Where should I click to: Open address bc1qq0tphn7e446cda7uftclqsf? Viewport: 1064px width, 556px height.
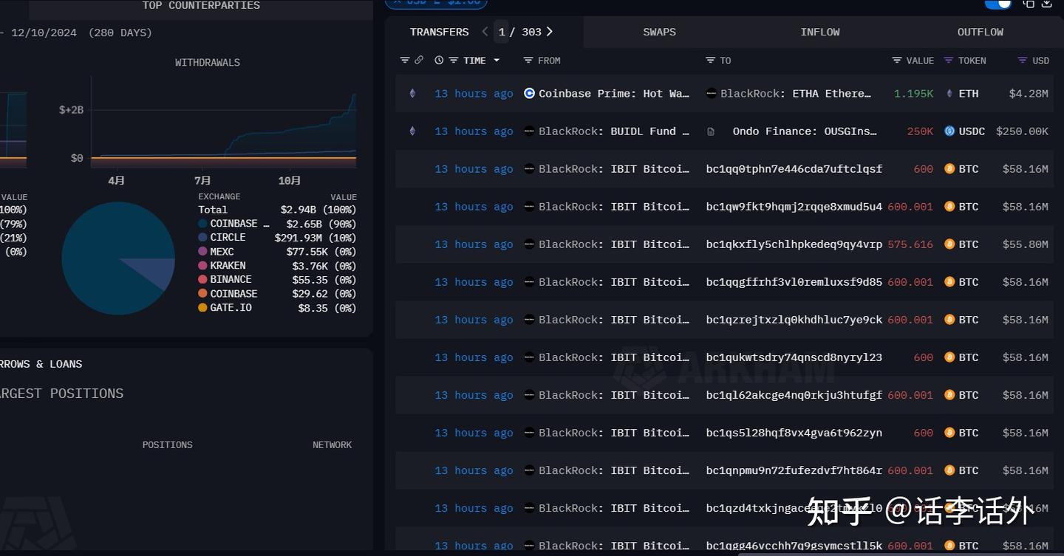[794, 169]
